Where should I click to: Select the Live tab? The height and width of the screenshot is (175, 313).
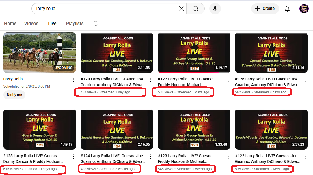52,24
